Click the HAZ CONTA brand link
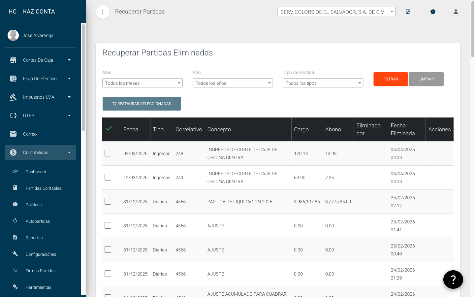The image size is (475, 297). tap(39, 12)
